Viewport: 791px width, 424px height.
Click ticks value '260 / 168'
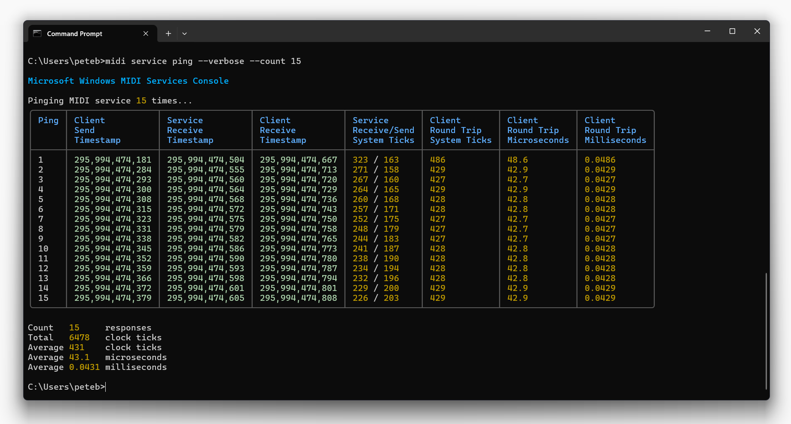[376, 200]
